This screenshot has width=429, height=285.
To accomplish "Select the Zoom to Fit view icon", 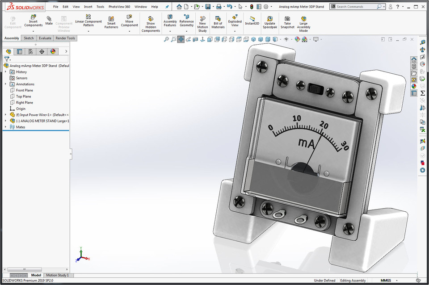I will (x=166, y=39).
